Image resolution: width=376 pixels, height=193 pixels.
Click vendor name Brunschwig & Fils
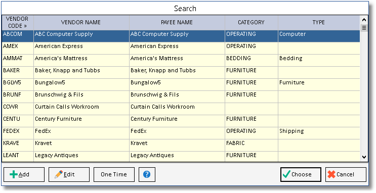coord(59,94)
